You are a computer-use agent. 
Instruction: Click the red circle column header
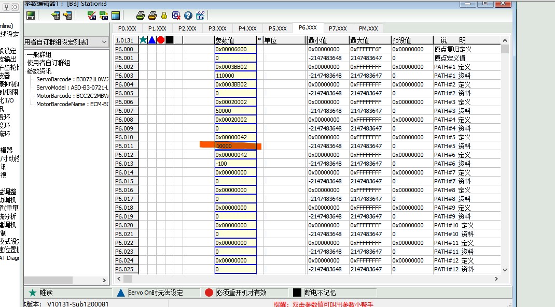(x=161, y=40)
